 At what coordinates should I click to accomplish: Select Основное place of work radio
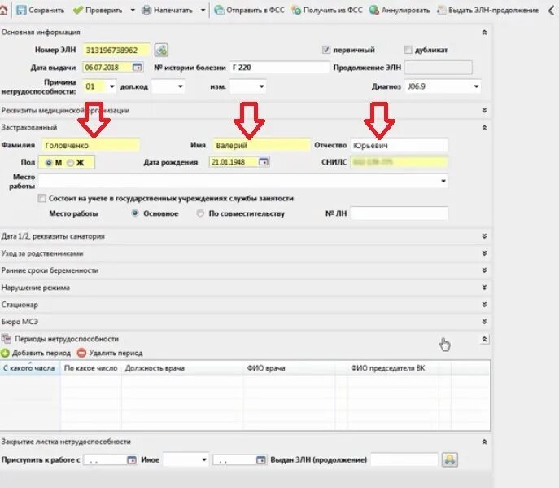135,213
